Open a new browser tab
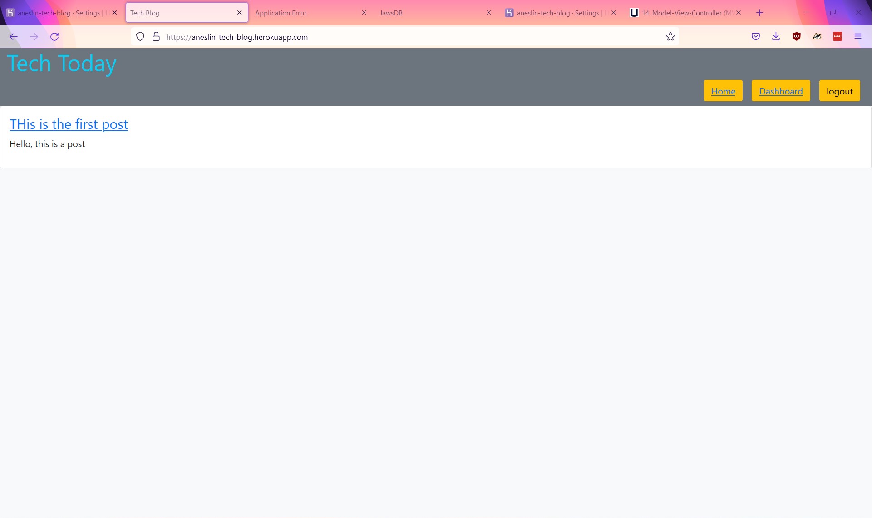Image resolution: width=872 pixels, height=518 pixels. [x=759, y=13]
